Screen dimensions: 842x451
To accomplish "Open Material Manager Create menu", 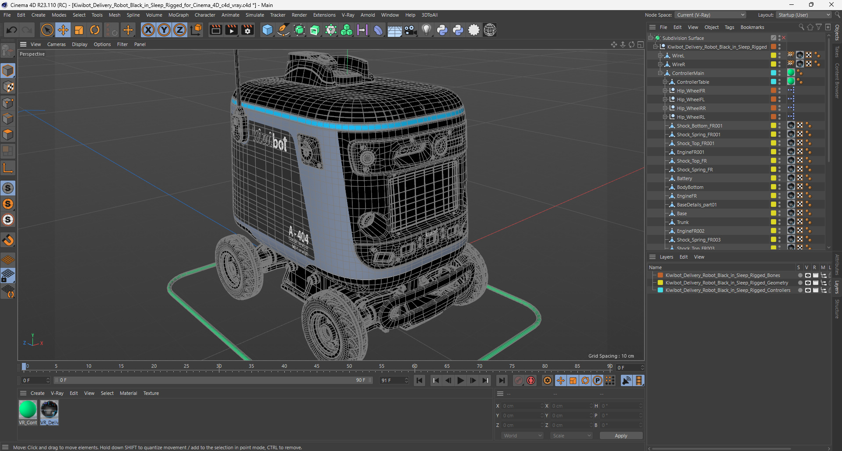I will 37,393.
